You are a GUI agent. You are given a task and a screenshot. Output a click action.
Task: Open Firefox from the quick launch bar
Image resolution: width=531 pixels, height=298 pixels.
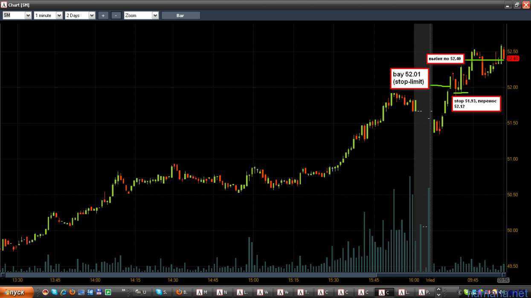[x=73, y=292]
